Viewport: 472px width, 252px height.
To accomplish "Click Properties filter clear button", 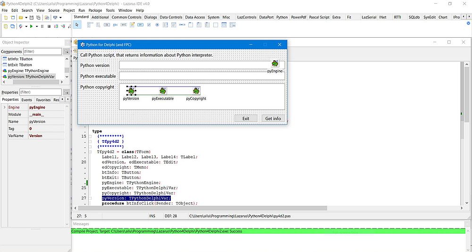I will (x=66, y=92).
